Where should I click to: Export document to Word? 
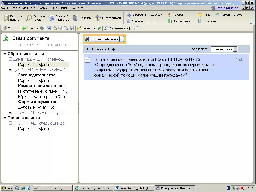pos(49,28)
